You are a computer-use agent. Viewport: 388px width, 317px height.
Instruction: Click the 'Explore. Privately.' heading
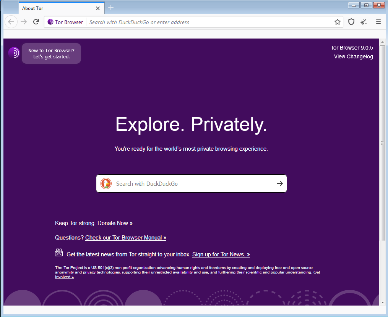click(191, 124)
